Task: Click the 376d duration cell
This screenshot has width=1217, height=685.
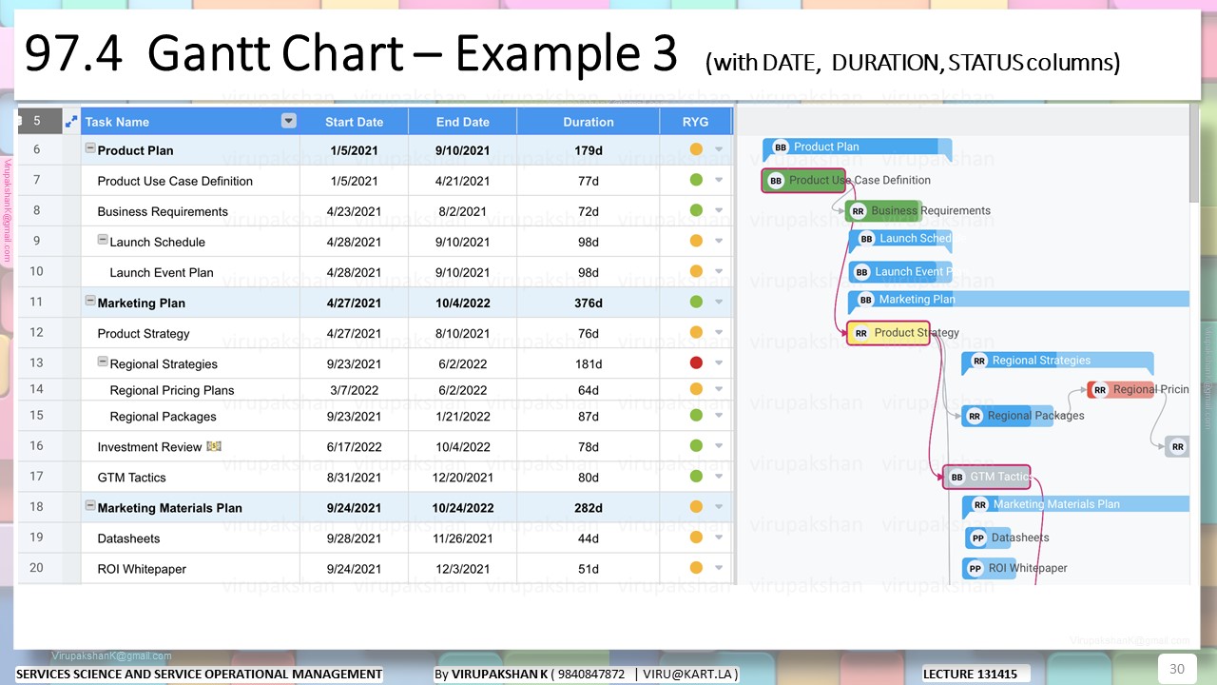Action: click(x=589, y=303)
